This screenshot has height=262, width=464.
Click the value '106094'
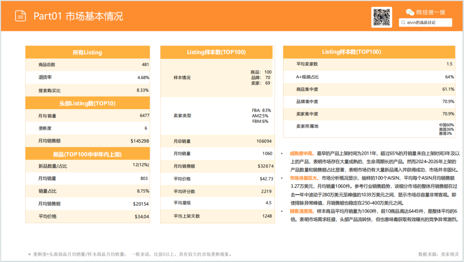pos(264,141)
